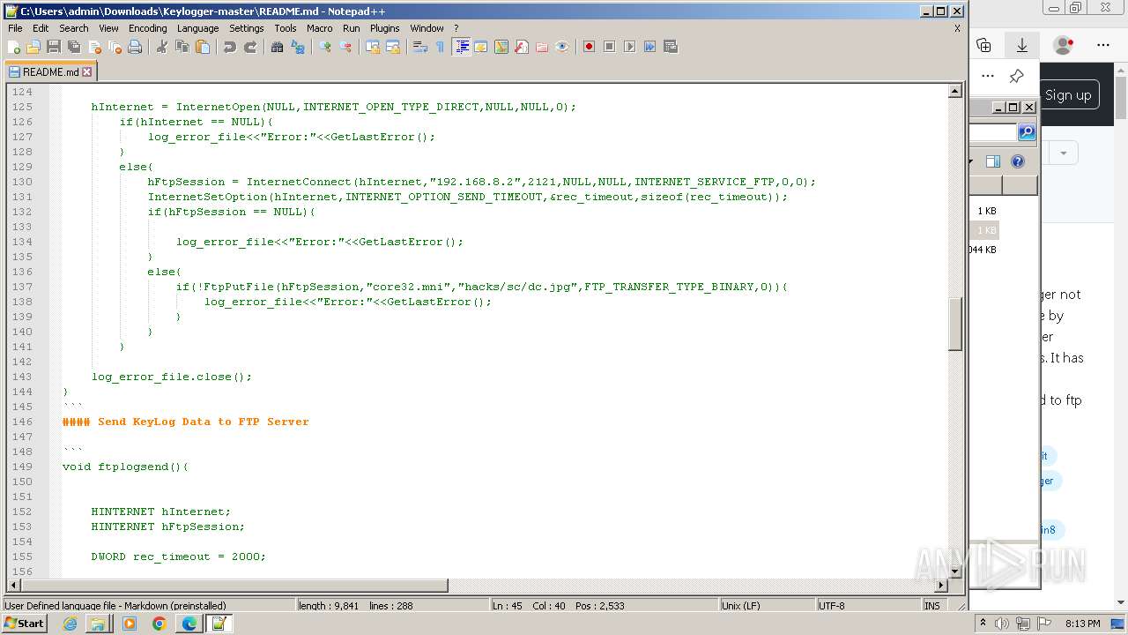The width and height of the screenshot is (1128, 635).
Task: Cut selection with the scissors icon
Action: click(162, 47)
